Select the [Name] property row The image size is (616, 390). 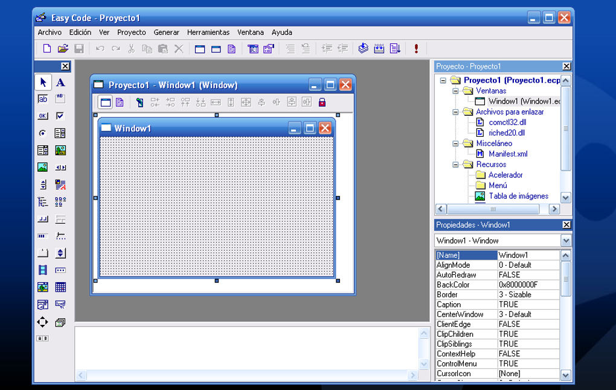pos(498,255)
